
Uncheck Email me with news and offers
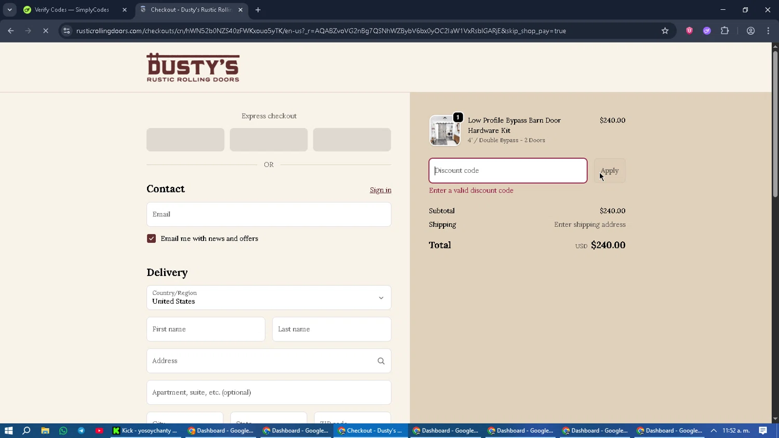tap(151, 238)
